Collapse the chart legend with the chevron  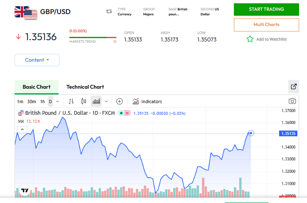click(23, 129)
